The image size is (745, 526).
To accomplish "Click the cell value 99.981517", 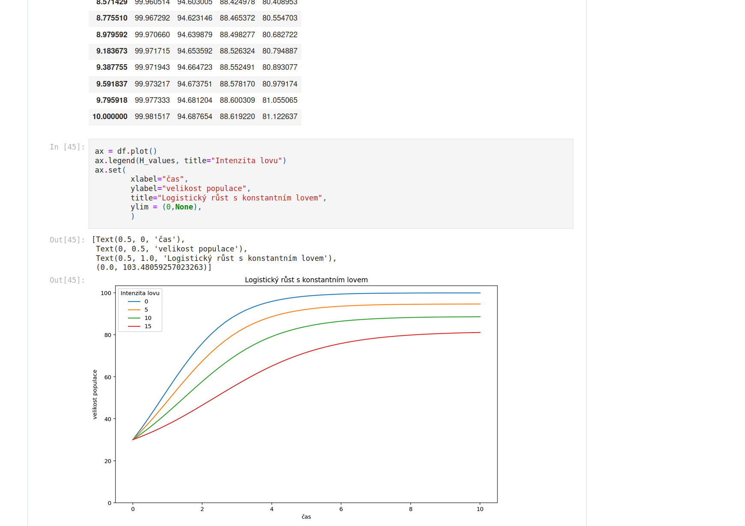I will tap(152, 117).
